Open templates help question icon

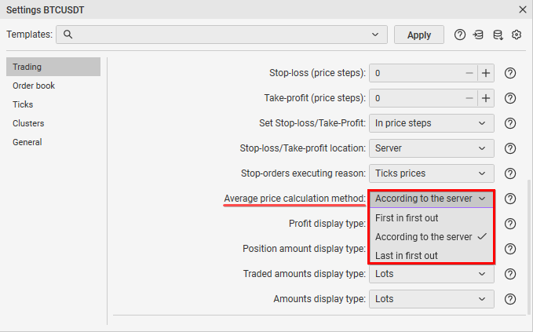pyautogui.click(x=459, y=35)
